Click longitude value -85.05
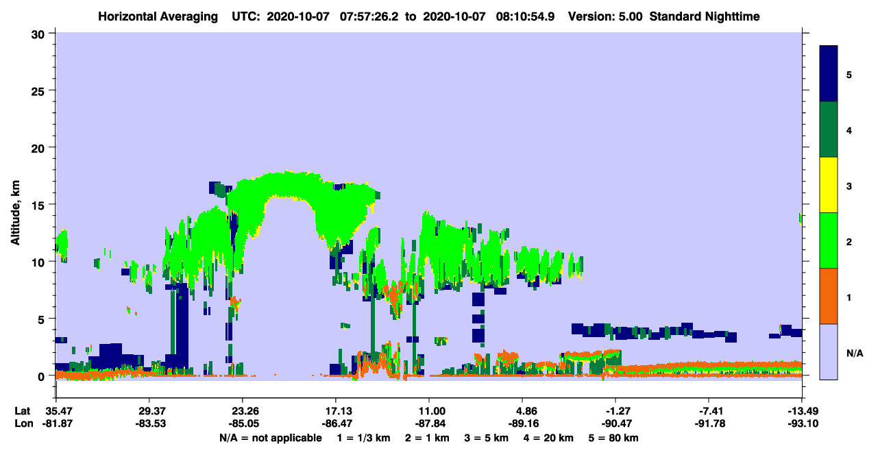 pyautogui.click(x=242, y=424)
